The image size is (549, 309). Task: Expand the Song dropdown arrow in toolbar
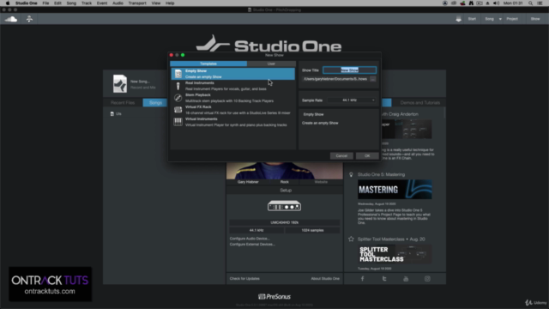coord(500,19)
